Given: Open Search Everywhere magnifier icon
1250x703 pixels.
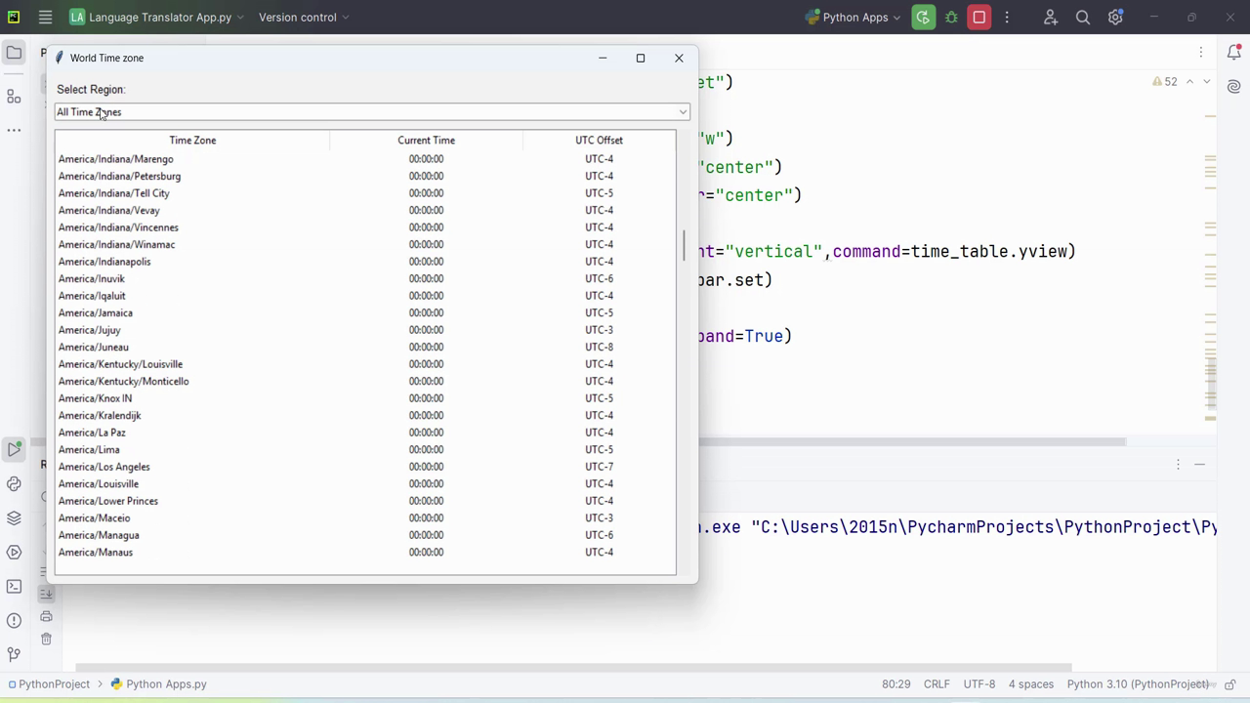Looking at the screenshot, I should point(1083,17).
